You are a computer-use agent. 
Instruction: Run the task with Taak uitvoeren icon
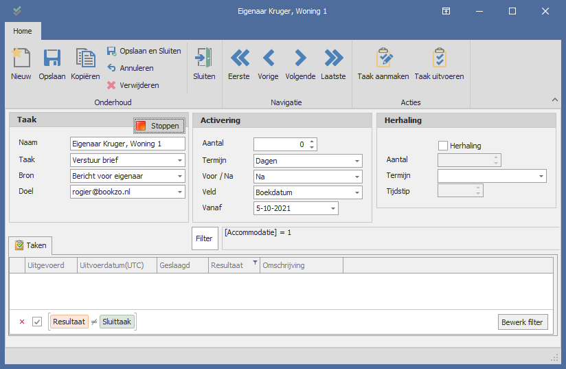[440, 58]
